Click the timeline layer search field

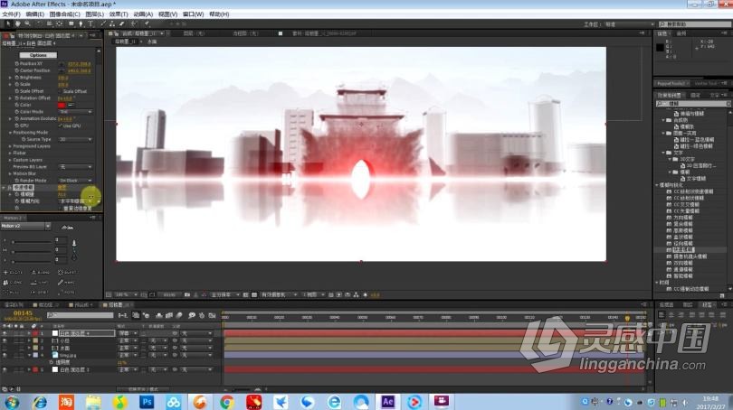pyautogui.click(x=81, y=316)
